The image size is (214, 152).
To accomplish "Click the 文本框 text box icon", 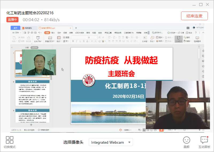I will click(x=145, y=38).
